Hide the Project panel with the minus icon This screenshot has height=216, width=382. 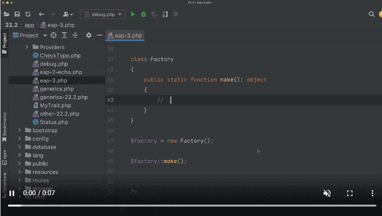[x=99, y=36]
